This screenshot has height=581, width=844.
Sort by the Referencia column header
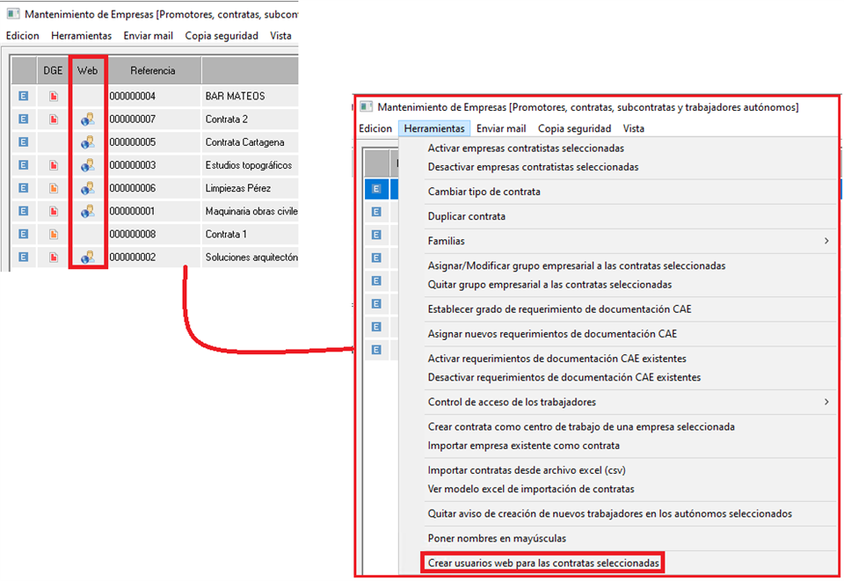pyautogui.click(x=153, y=70)
